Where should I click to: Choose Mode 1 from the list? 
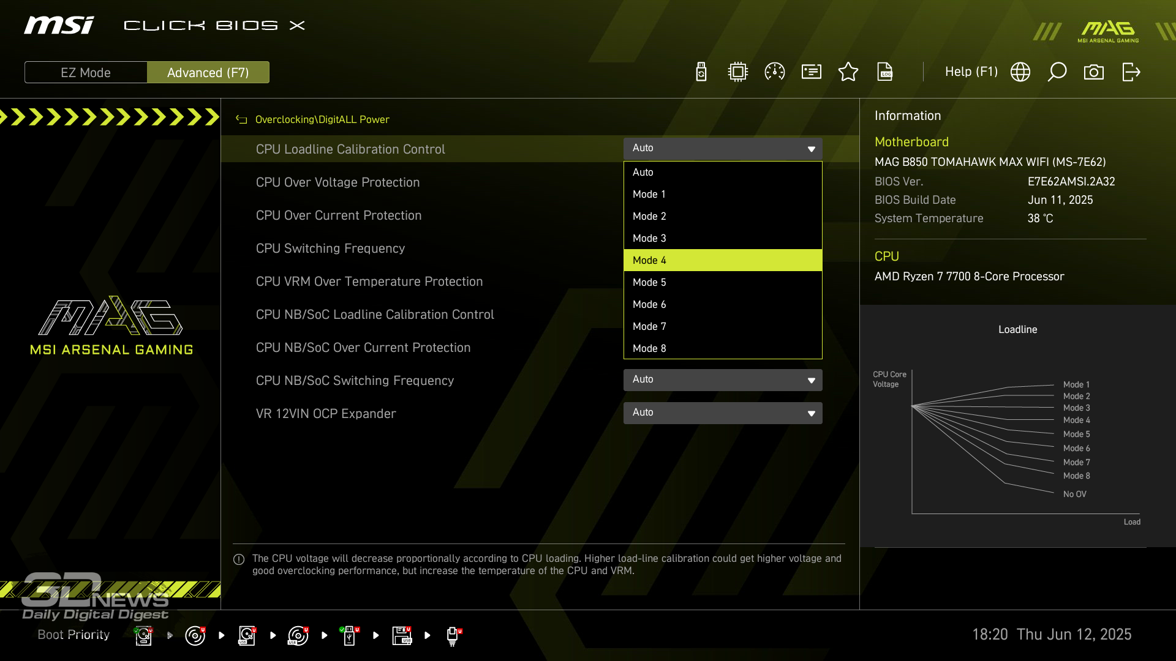click(723, 194)
